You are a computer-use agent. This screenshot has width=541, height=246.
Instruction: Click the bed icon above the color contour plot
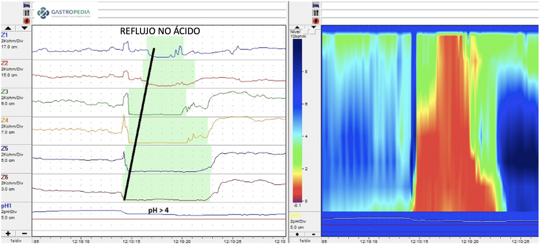click(x=316, y=4)
